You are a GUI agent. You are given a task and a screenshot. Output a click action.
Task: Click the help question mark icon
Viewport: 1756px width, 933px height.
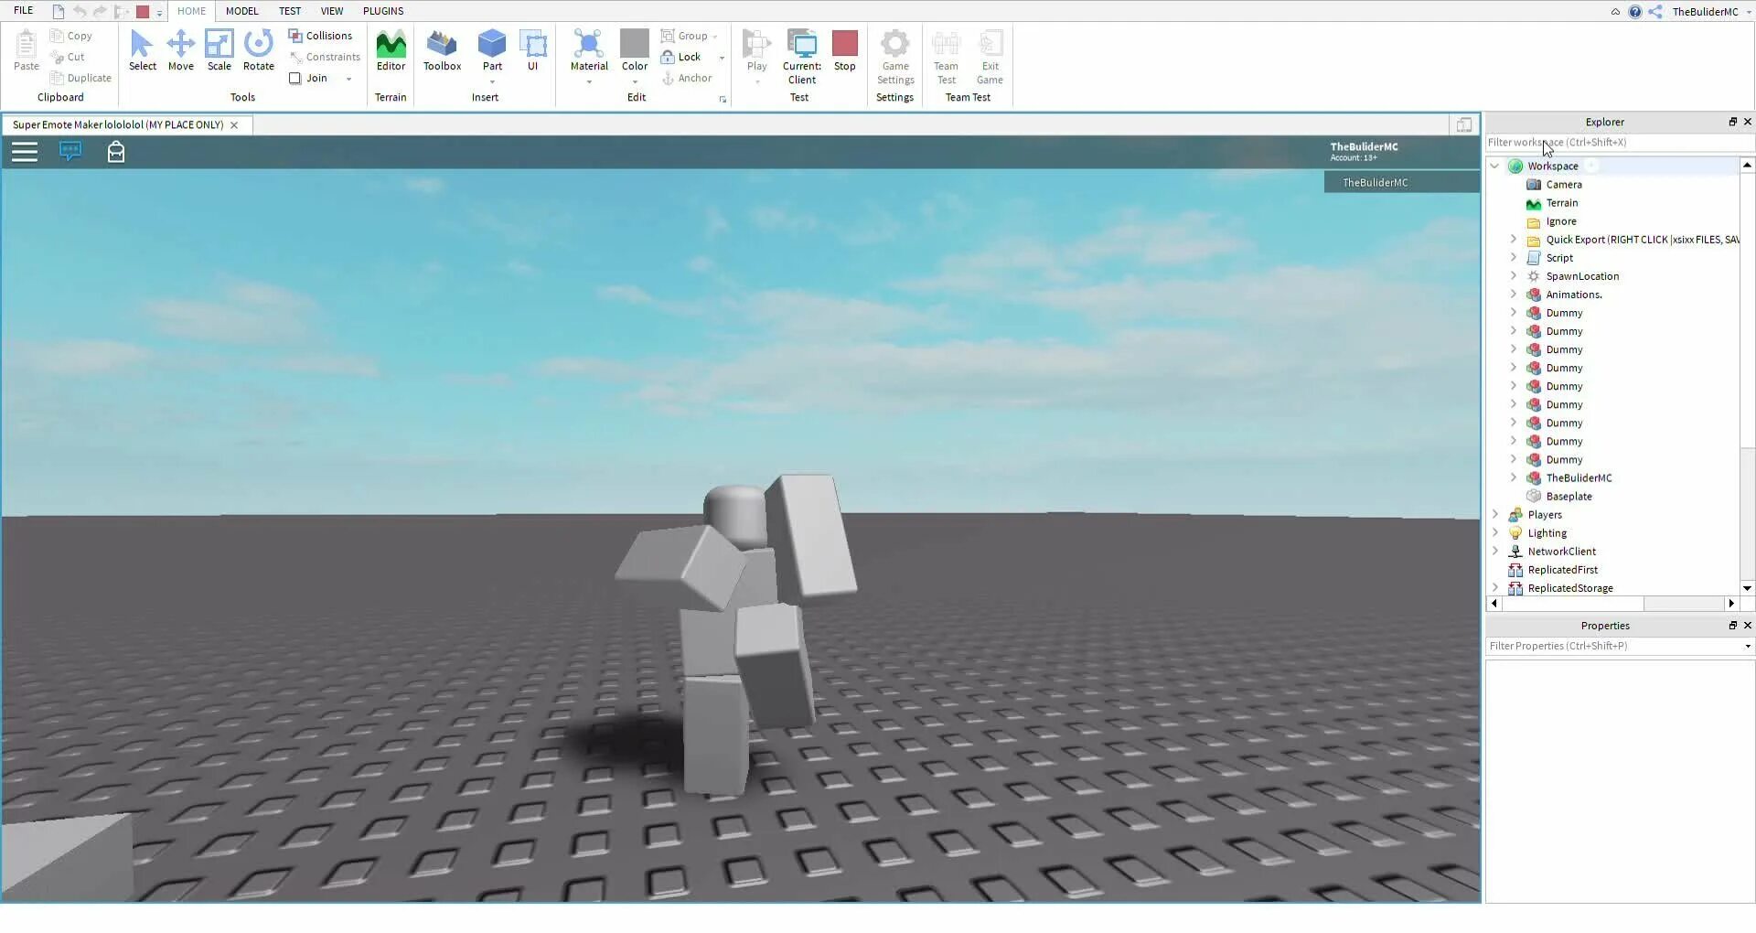pos(1635,11)
